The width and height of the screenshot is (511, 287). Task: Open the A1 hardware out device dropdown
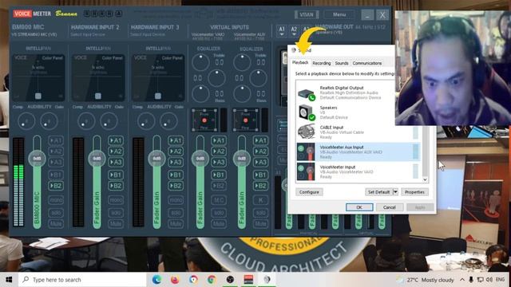[282, 31]
